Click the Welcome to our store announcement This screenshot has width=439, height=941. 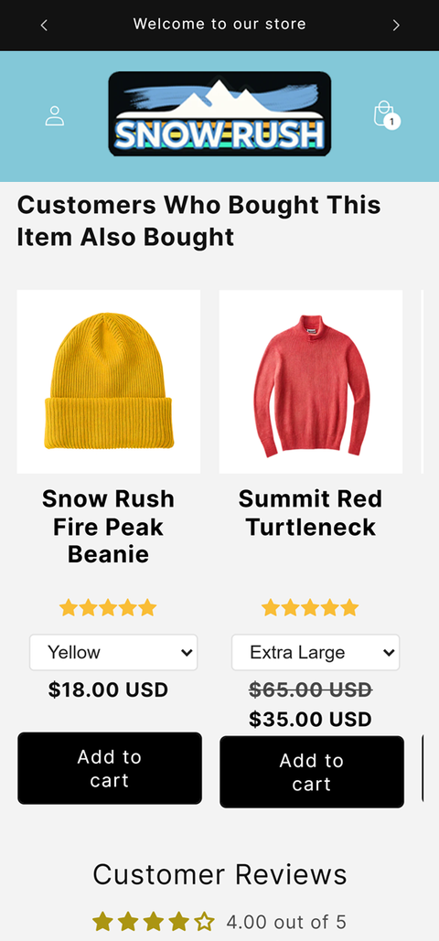point(219,24)
